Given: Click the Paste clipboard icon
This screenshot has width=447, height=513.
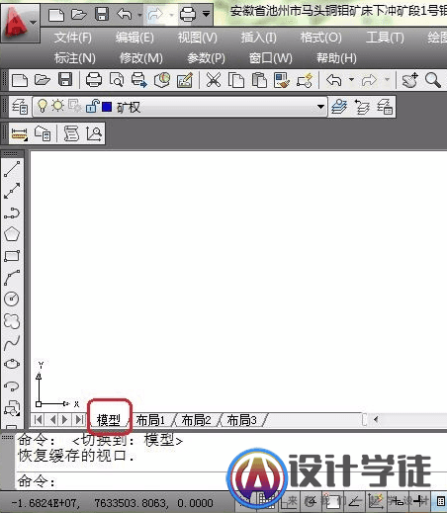Looking at the screenshot, I should (x=259, y=80).
